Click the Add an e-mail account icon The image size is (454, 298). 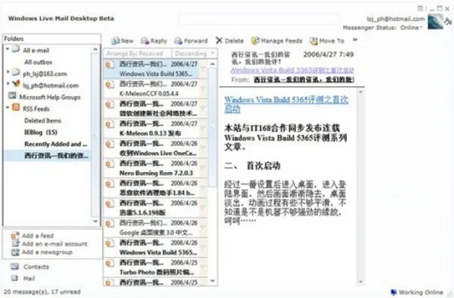(x=16, y=244)
